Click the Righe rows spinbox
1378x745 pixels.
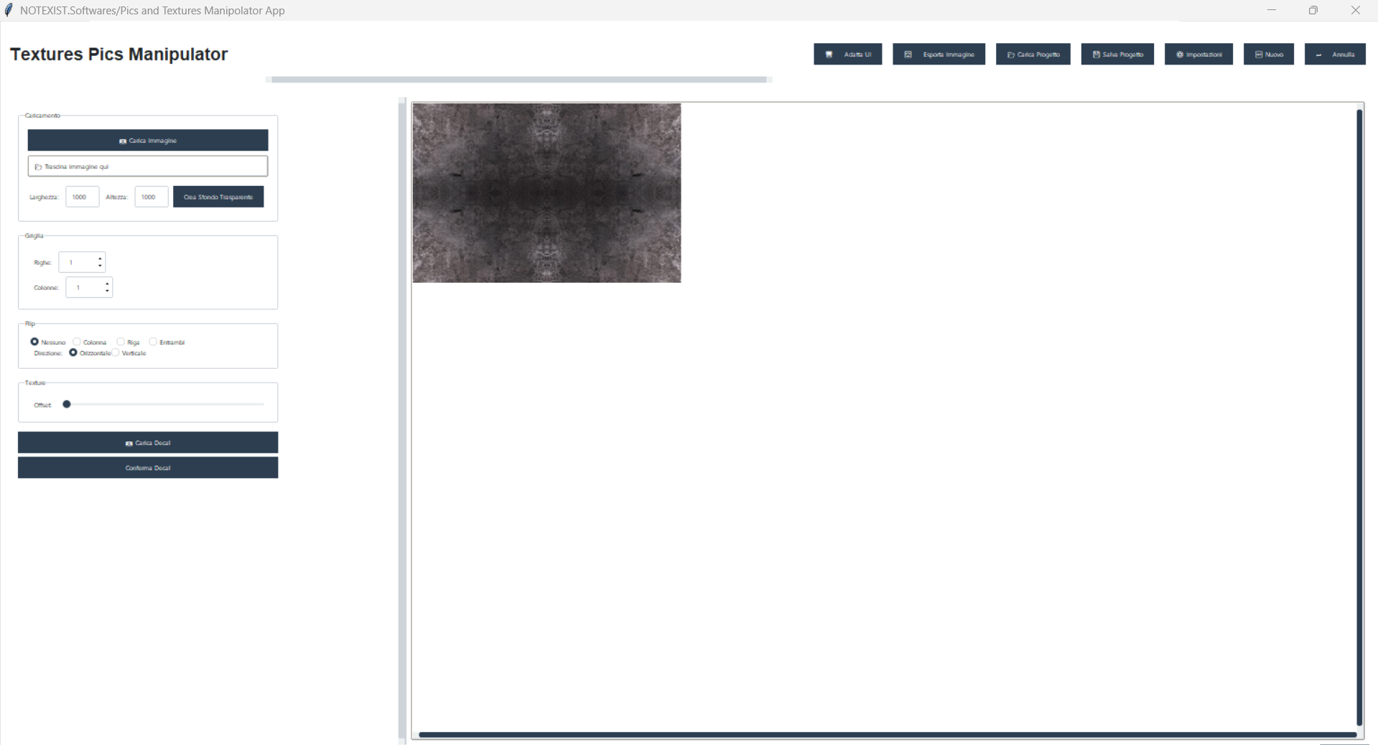tap(82, 262)
